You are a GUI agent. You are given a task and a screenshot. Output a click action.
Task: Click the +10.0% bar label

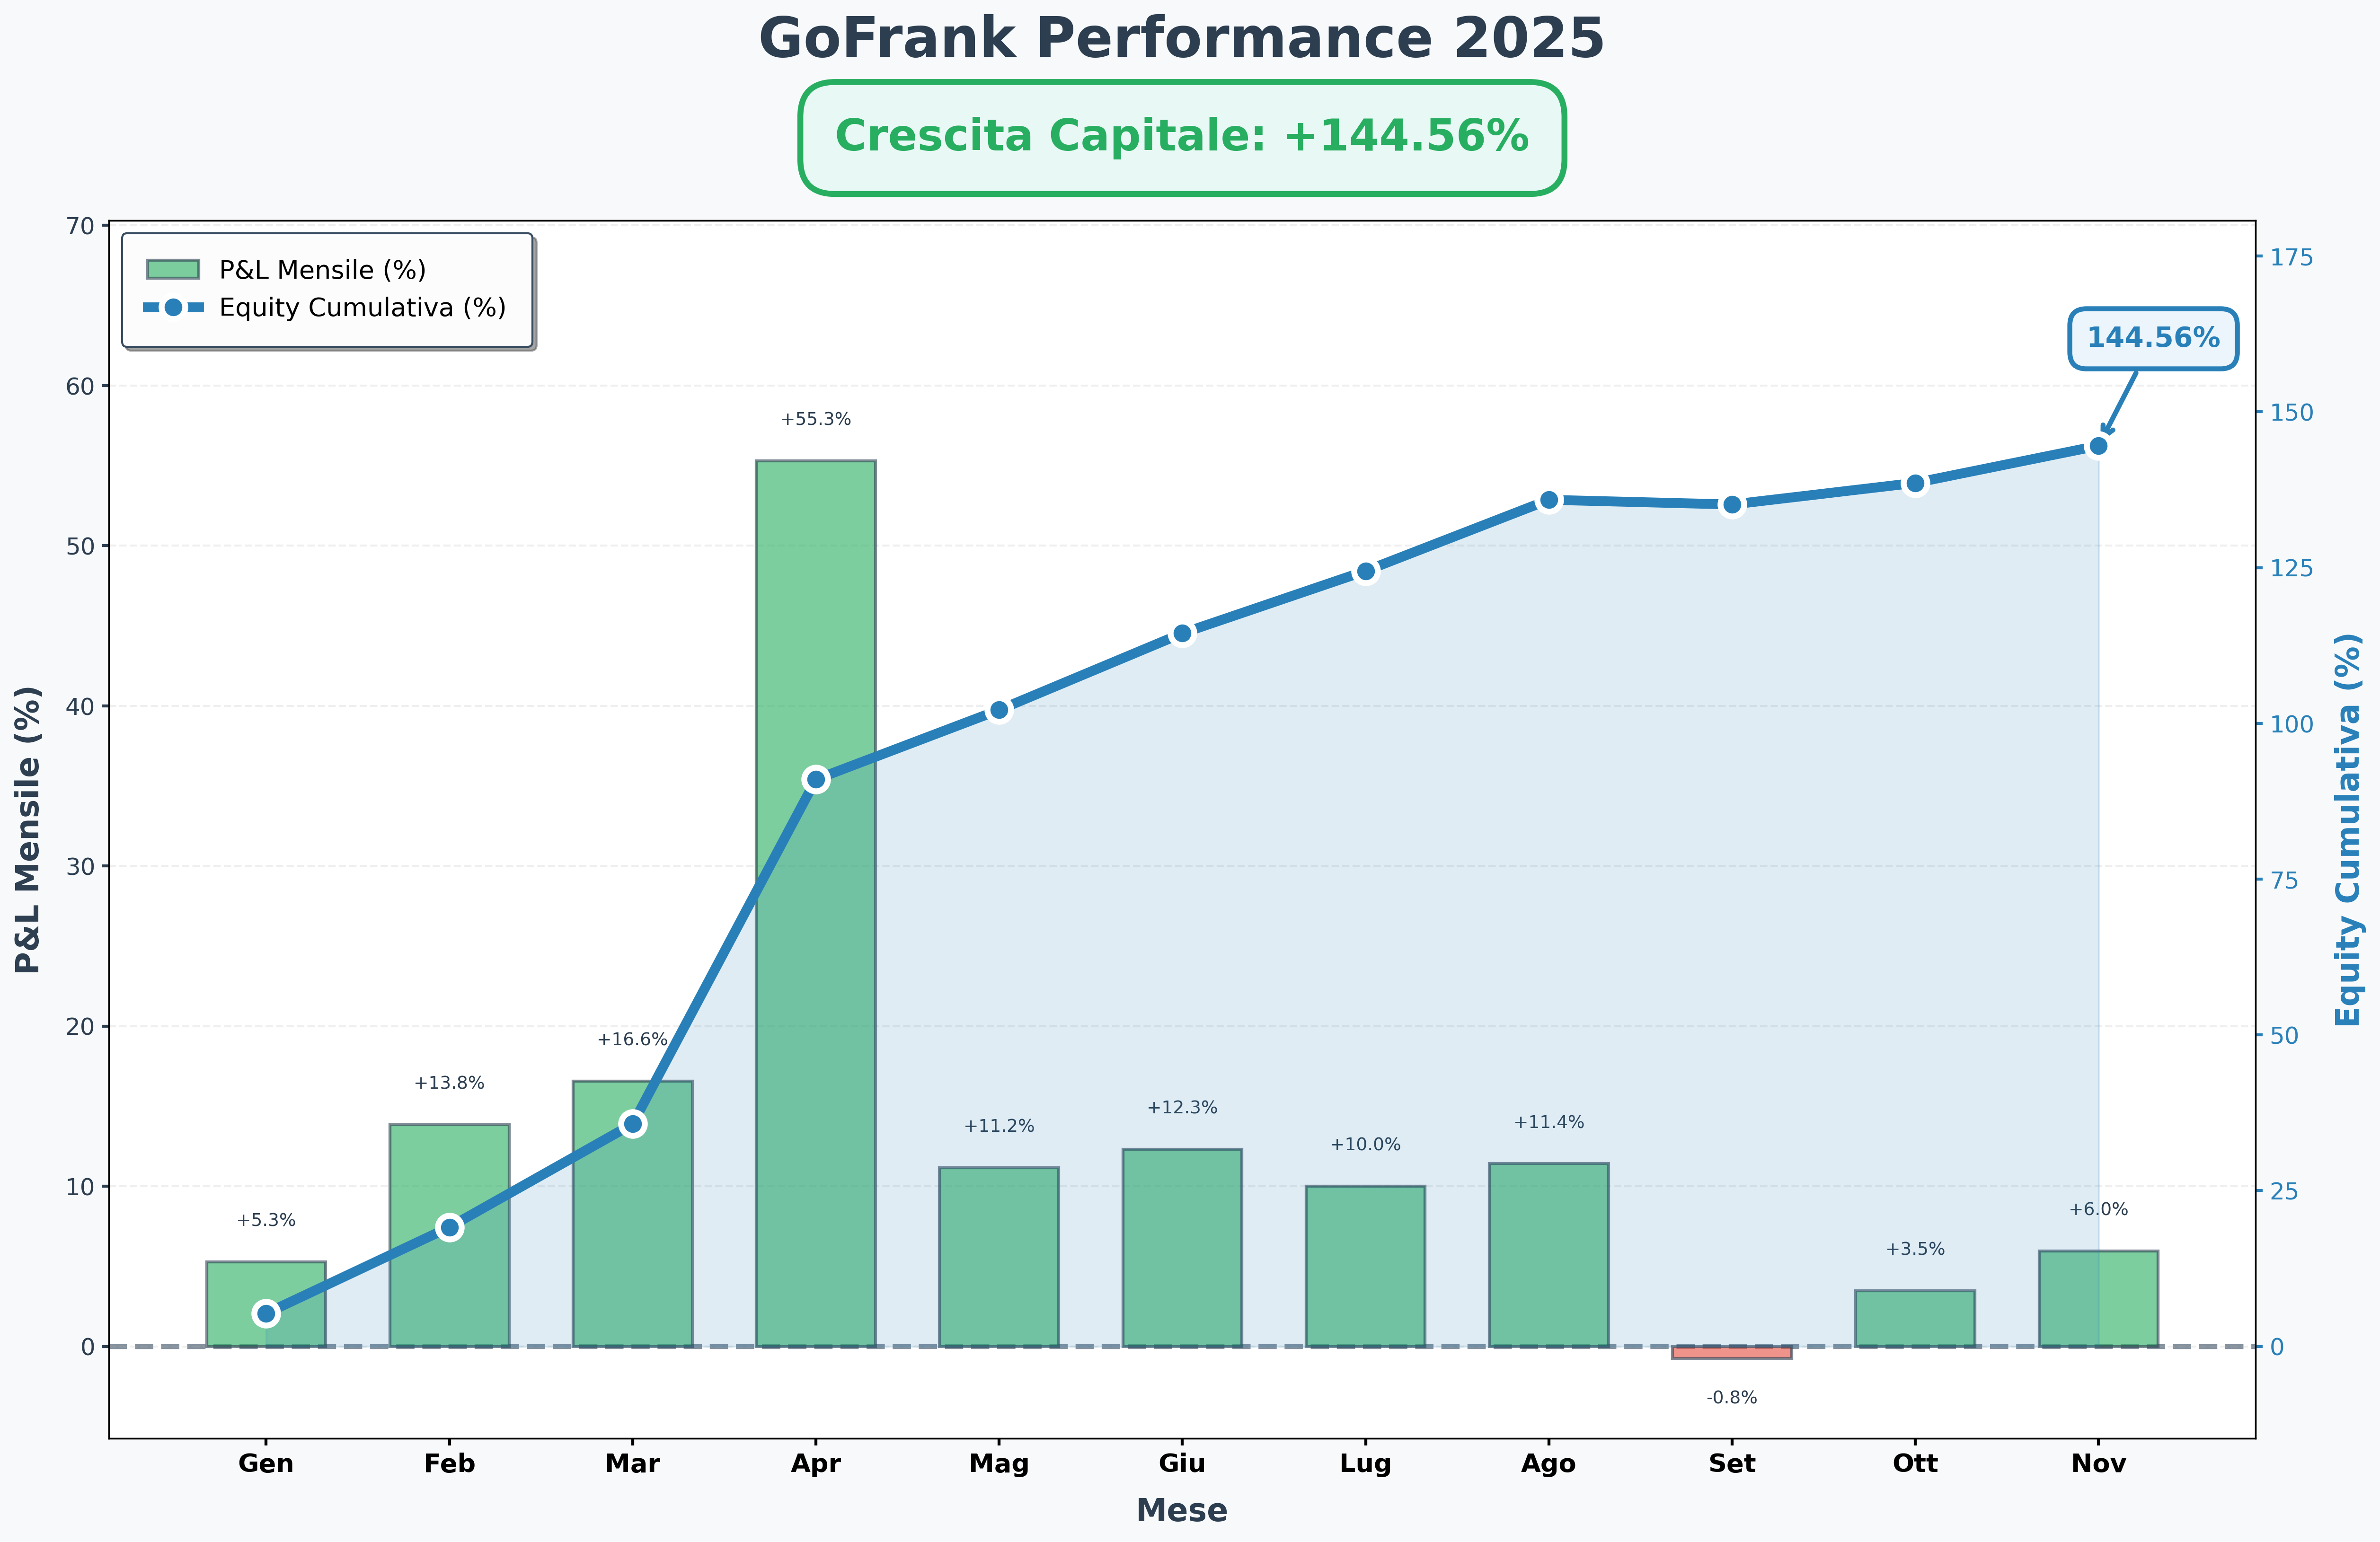pos(1366,1145)
